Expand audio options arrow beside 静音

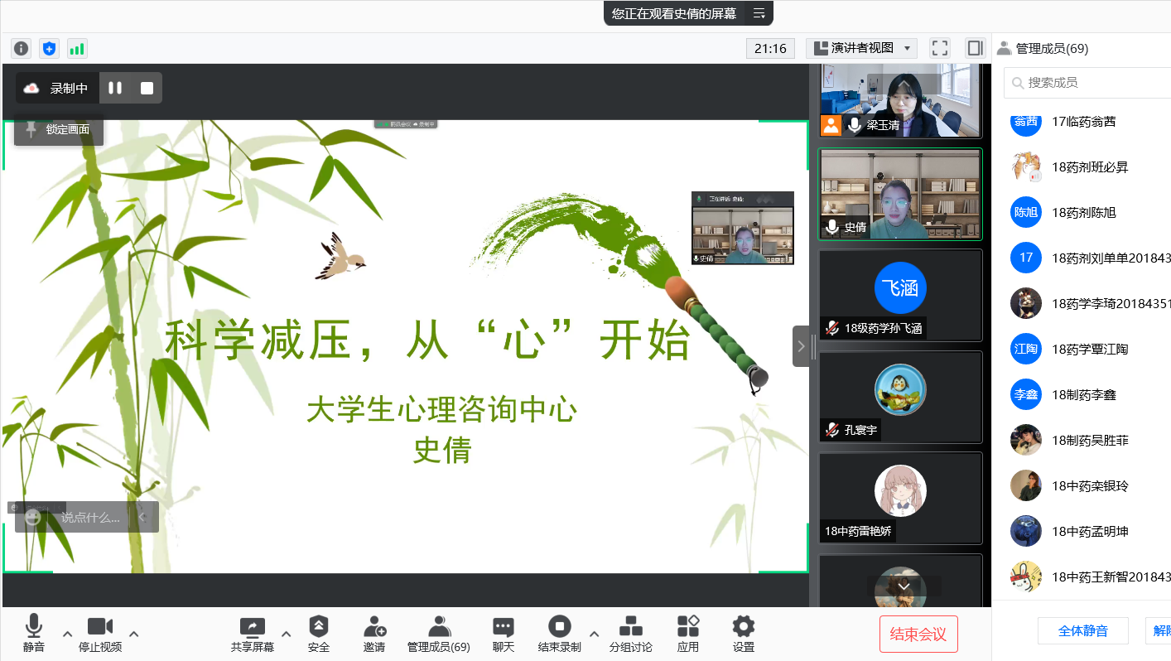pyautogui.click(x=68, y=634)
